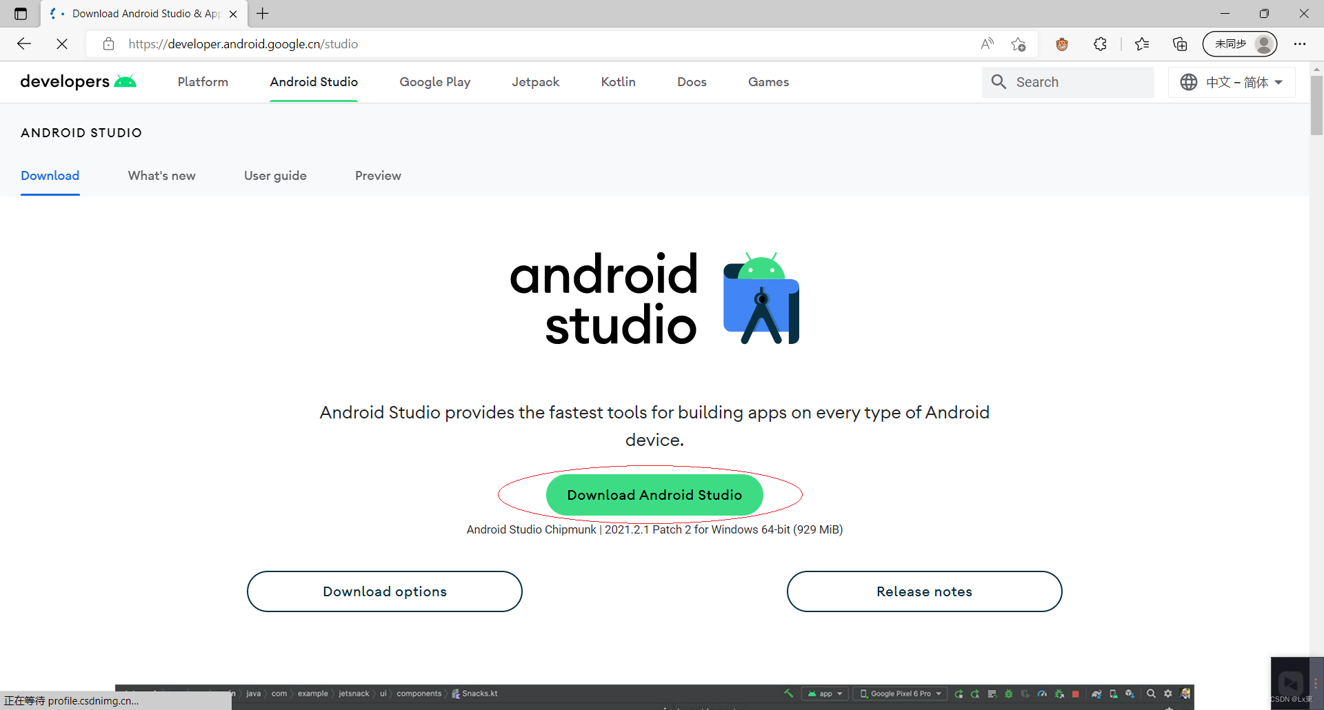The height and width of the screenshot is (710, 1324).
Task: Open the browser Extensions puzzle icon
Action: click(1099, 43)
